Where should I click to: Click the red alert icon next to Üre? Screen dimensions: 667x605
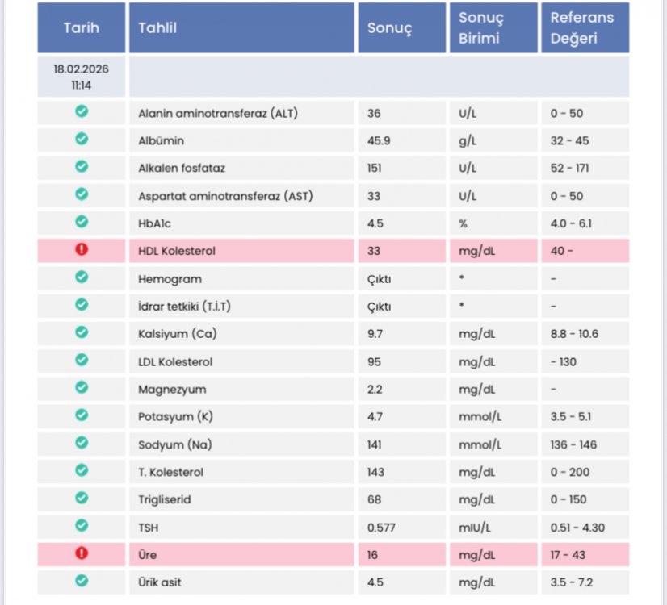(x=82, y=553)
